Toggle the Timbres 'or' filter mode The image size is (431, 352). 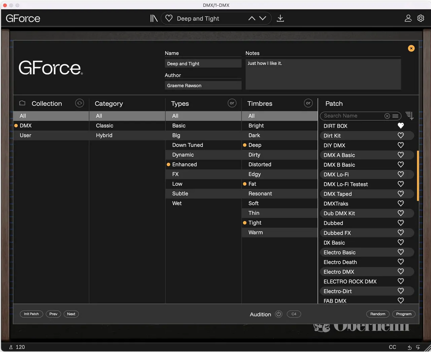coord(308,103)
